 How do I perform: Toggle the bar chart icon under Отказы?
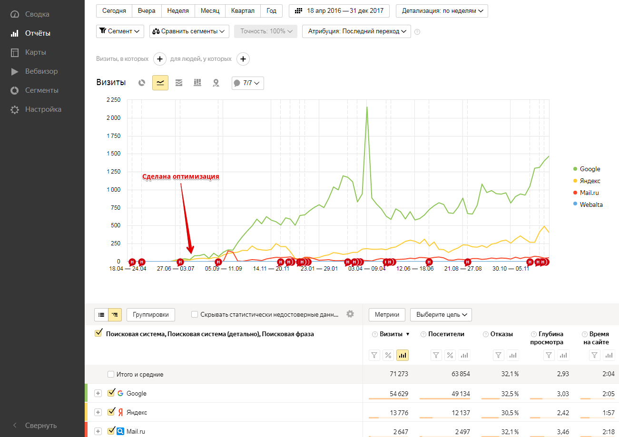pos(512,355)
